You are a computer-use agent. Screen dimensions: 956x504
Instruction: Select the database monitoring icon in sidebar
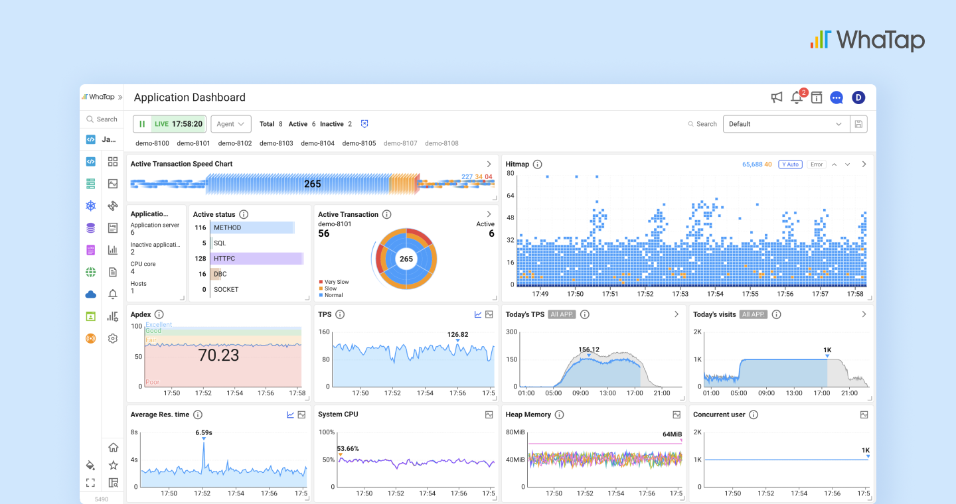(x=90, y=227)
